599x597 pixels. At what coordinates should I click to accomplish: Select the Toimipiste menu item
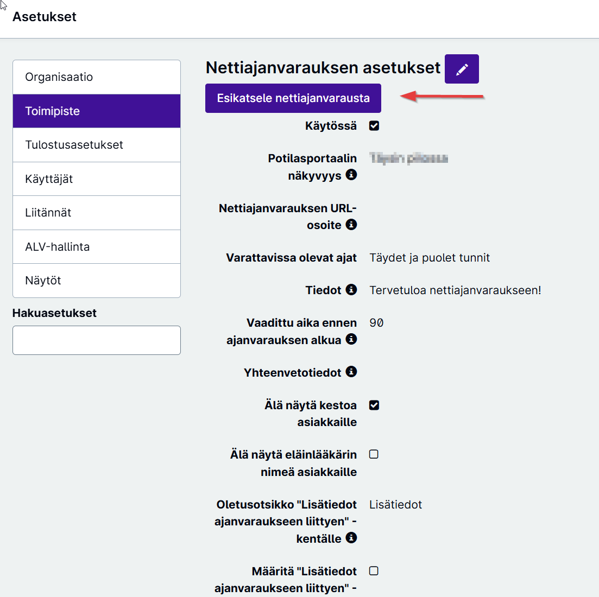[97, 111]
